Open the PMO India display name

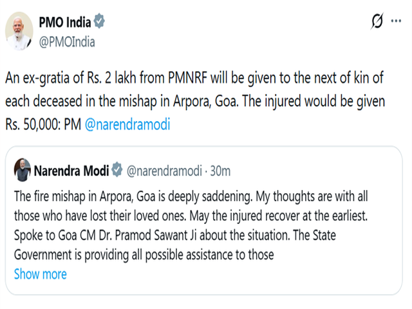point(64,23)
